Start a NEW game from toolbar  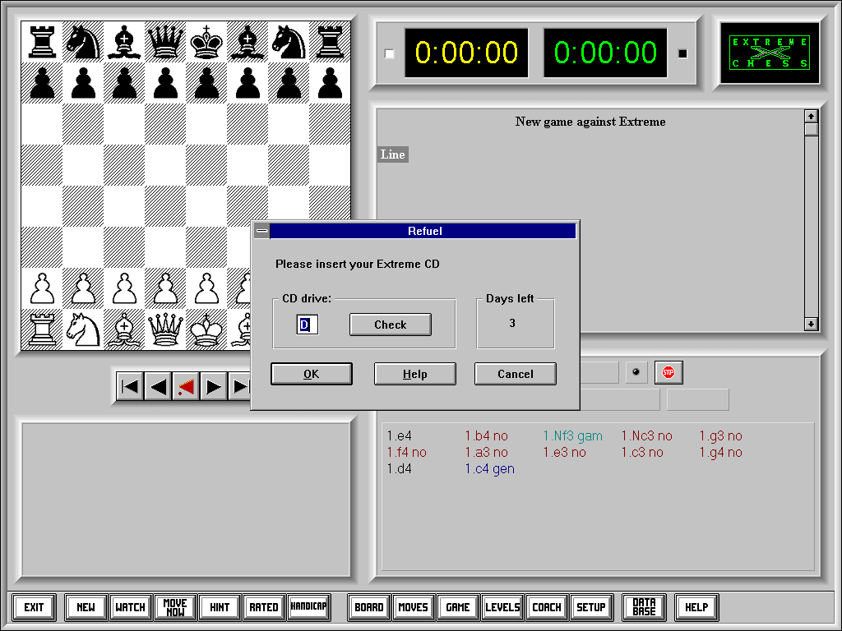pos(86,607)
